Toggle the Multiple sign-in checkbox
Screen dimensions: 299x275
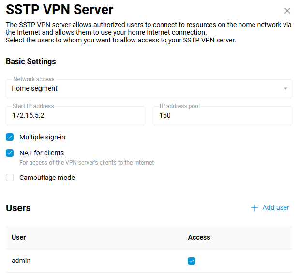10,137
